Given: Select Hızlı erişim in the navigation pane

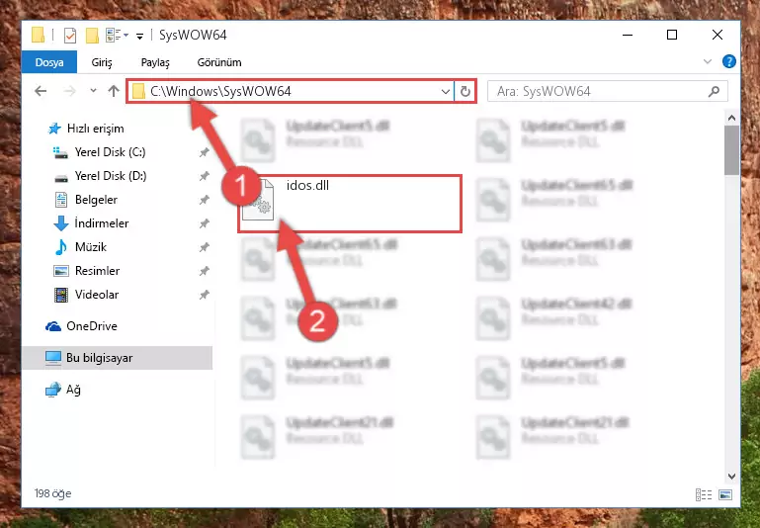Looking at the screenshot, I should click(95, 129).
